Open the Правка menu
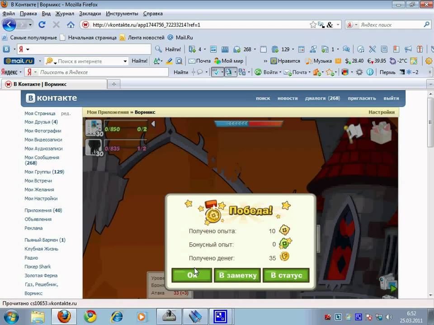Viewport: 434px width, 325px height. (x=28, y=14)
